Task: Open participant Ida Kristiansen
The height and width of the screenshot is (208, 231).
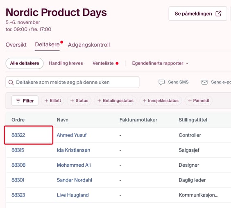Action: click(x=73, y=150)
